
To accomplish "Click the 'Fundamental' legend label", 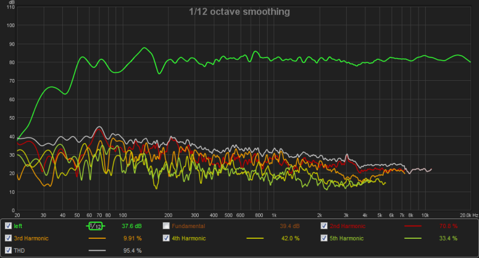I will 189,226.
